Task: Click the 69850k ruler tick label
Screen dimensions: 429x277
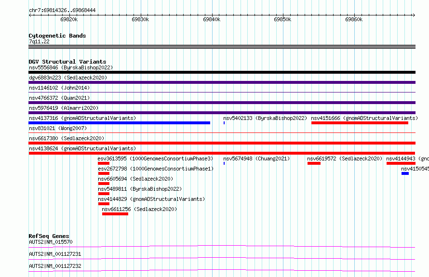Action: click(282, 19)
